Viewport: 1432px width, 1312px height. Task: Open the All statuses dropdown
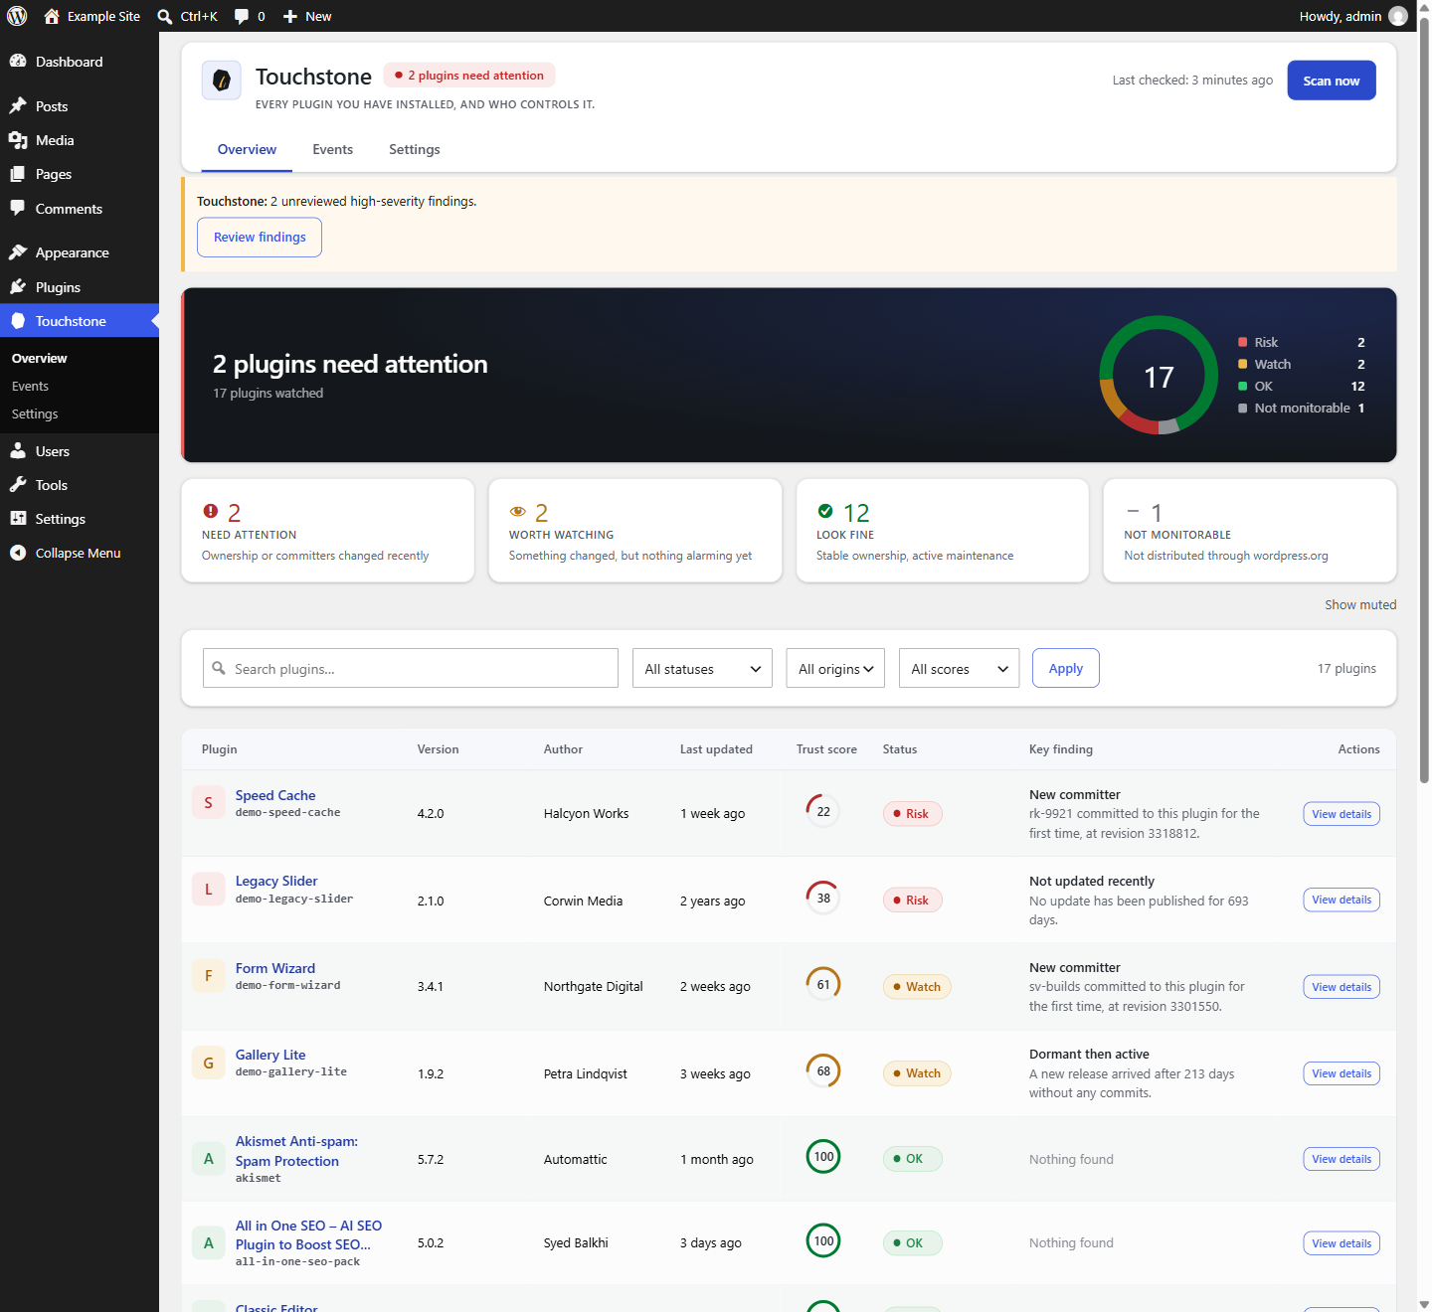point(702,669)
